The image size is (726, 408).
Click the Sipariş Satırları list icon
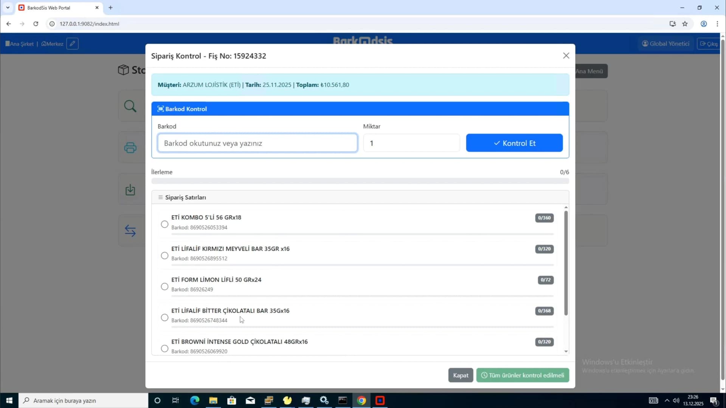[160, 197]
